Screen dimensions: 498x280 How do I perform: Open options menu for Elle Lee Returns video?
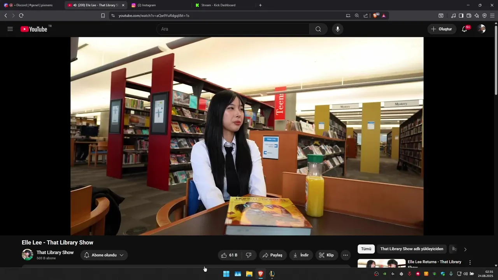470,262
